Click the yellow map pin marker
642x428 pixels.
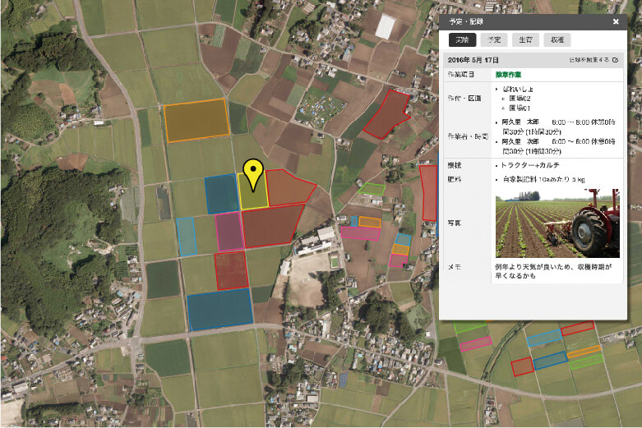(253, 174)
